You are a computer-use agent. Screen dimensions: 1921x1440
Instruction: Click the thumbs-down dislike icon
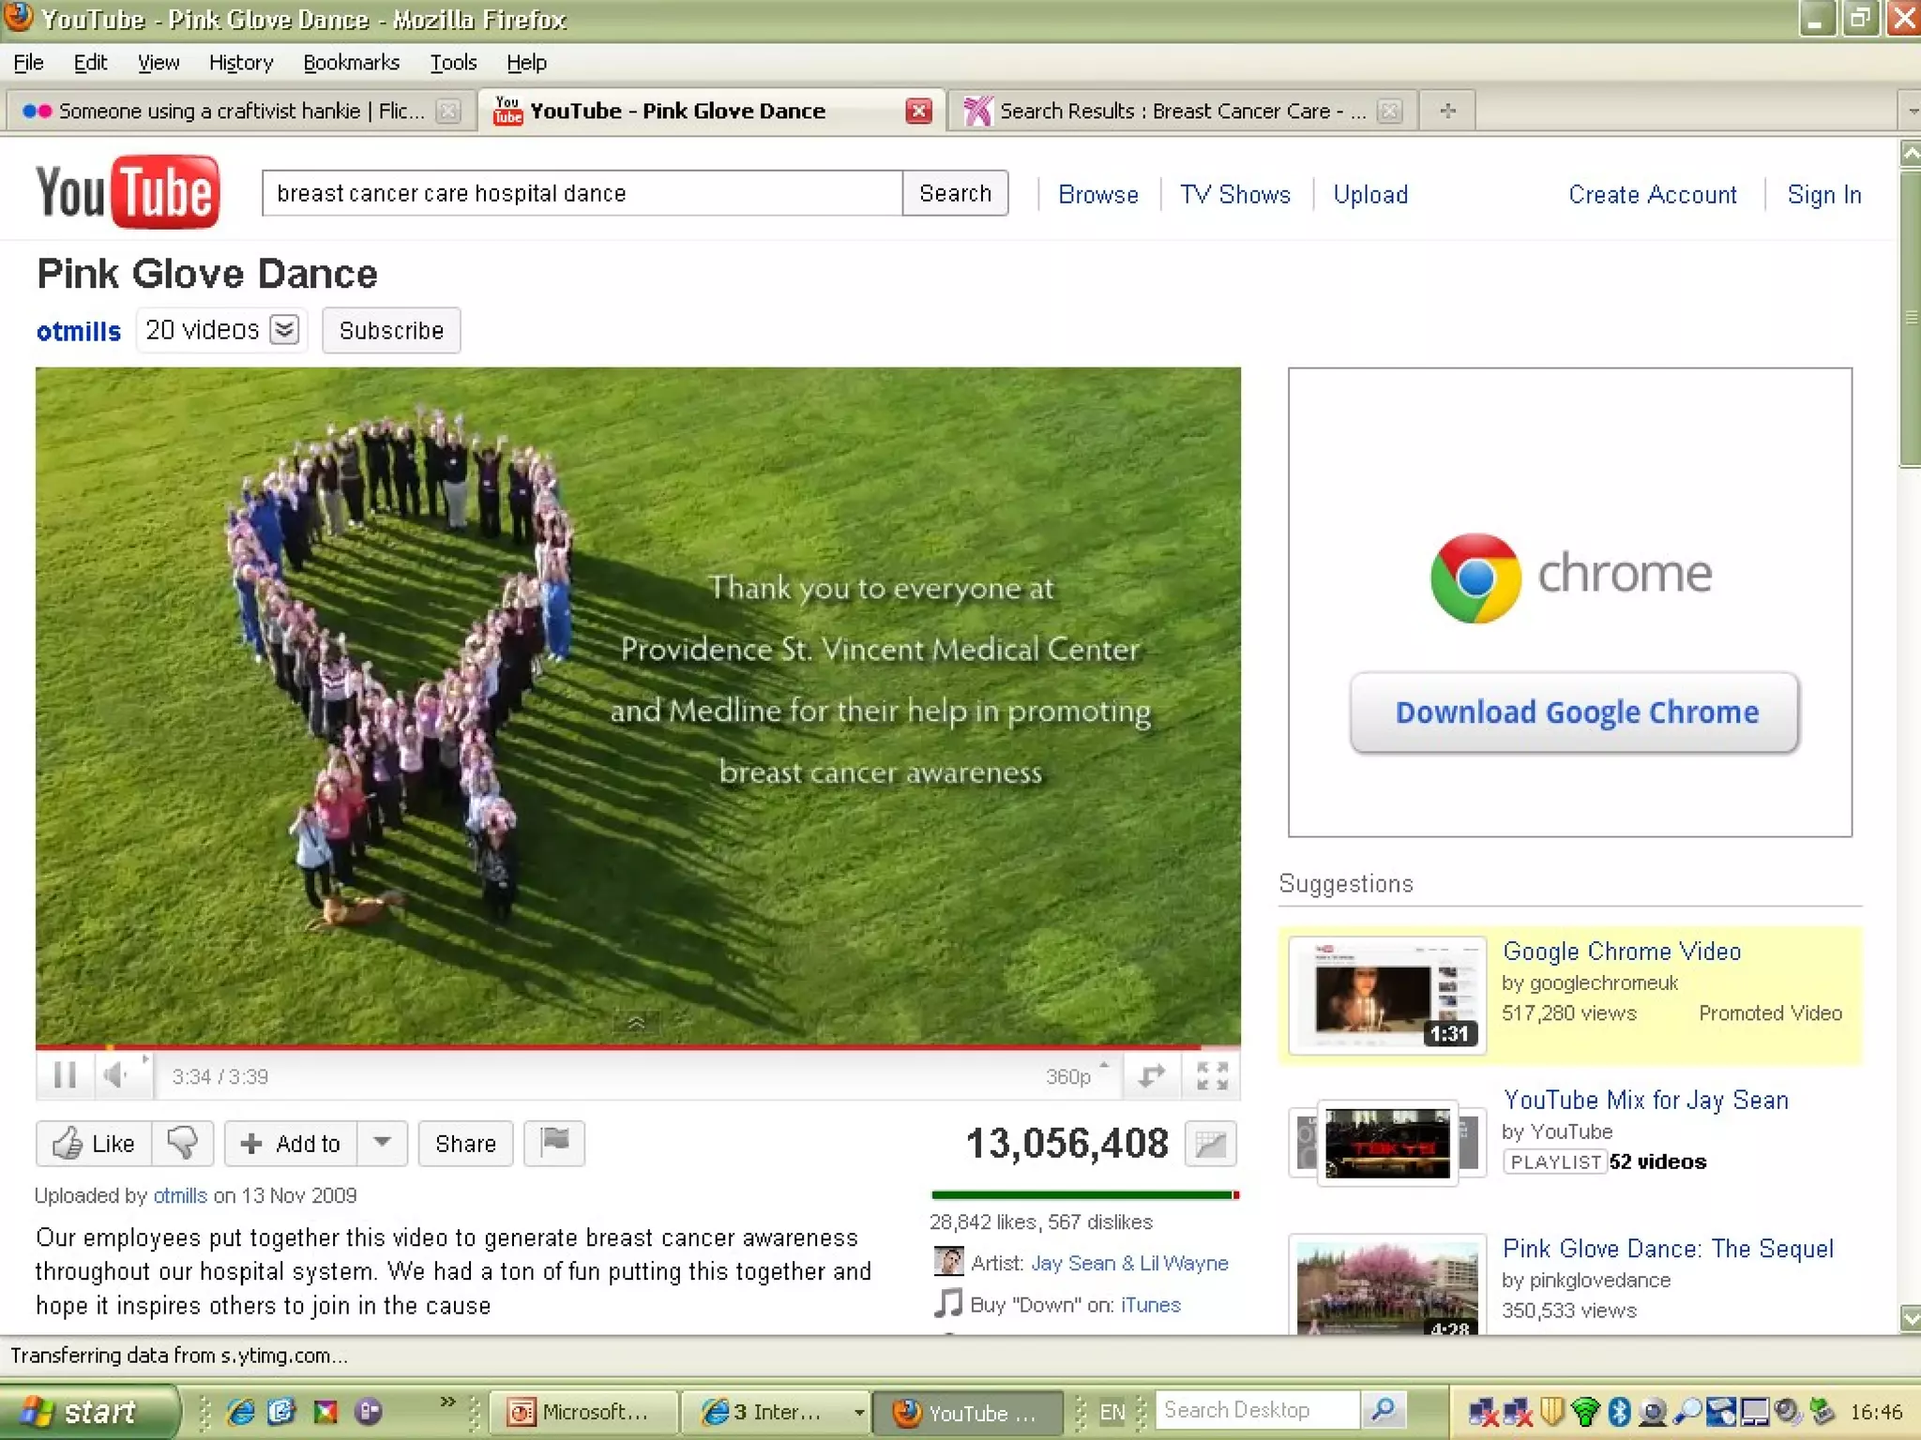tap(182, 1143)
